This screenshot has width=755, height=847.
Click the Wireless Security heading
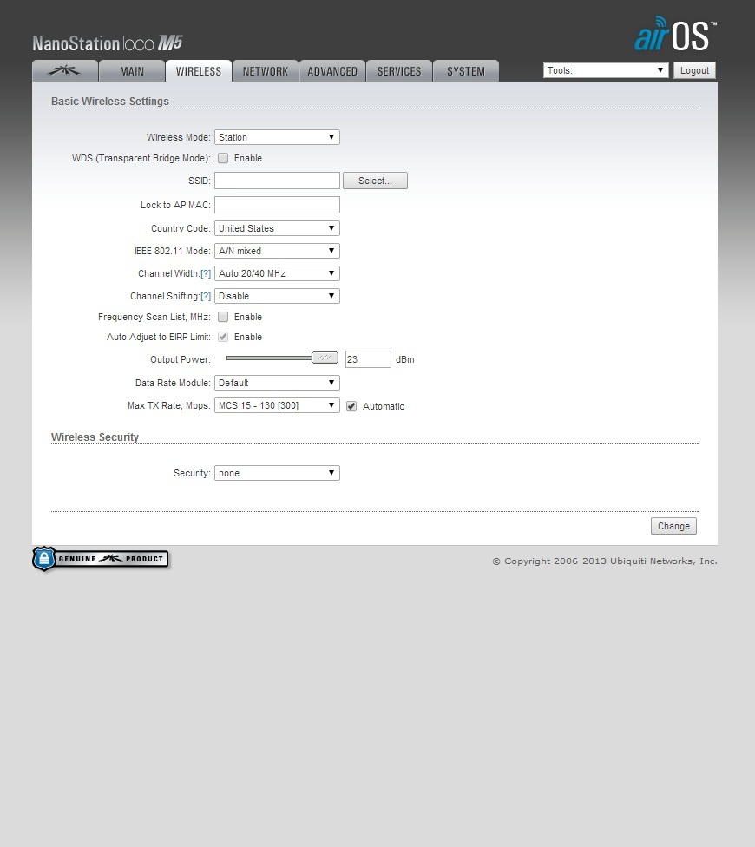tap(95, 437)
